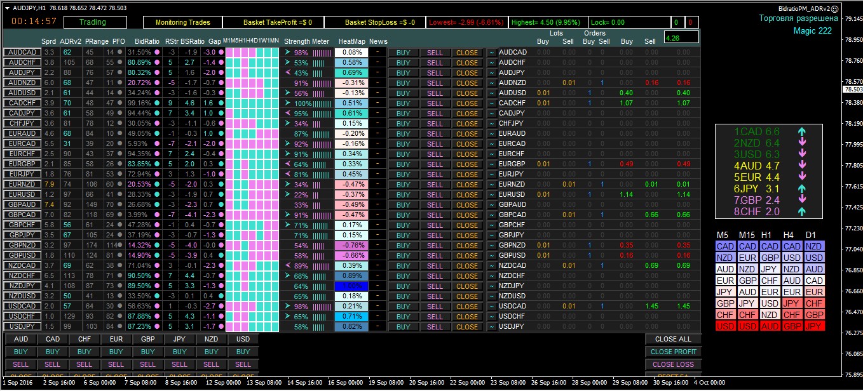This screenshot has width=863, height=391.
Task: Click the M1 trend square in AUDCAD row
Action: 229,52
